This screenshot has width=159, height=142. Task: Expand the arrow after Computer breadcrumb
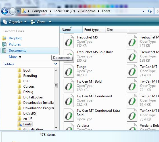(51, 11)
